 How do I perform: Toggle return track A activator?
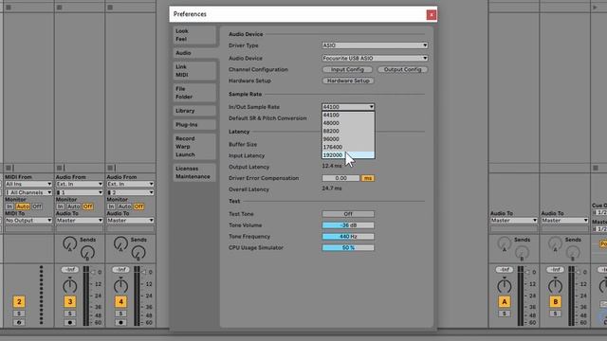tap(504, 301)
